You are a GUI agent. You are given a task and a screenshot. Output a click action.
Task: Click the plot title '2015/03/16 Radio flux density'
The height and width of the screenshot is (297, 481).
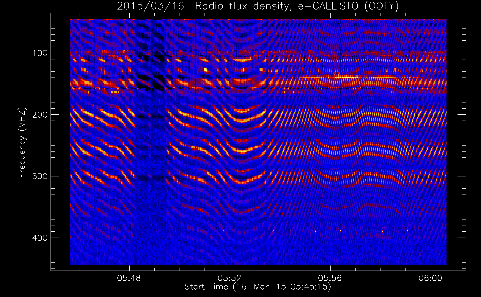coord(258,6)
